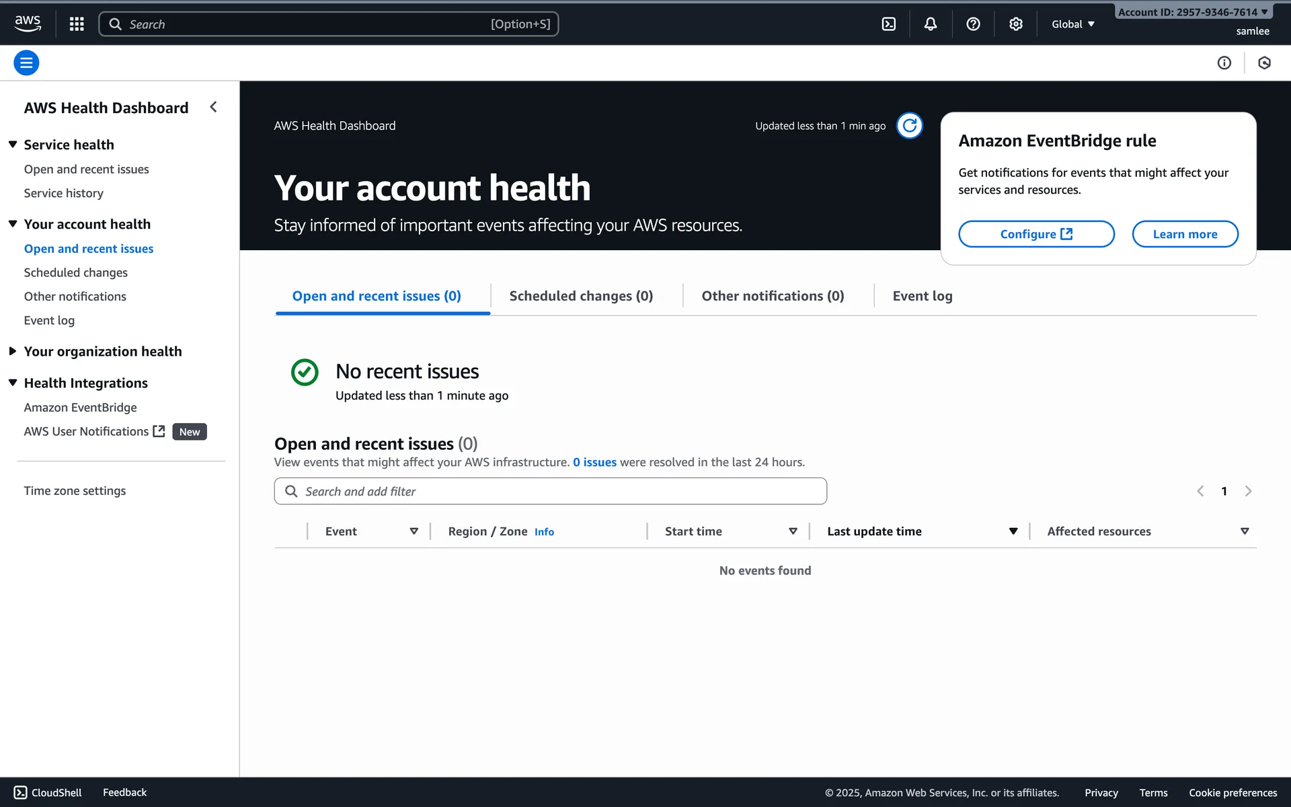Click the blue hamburger navigation icon
Viewport: 1291px width, 807px height.
[x=26, y=63]
